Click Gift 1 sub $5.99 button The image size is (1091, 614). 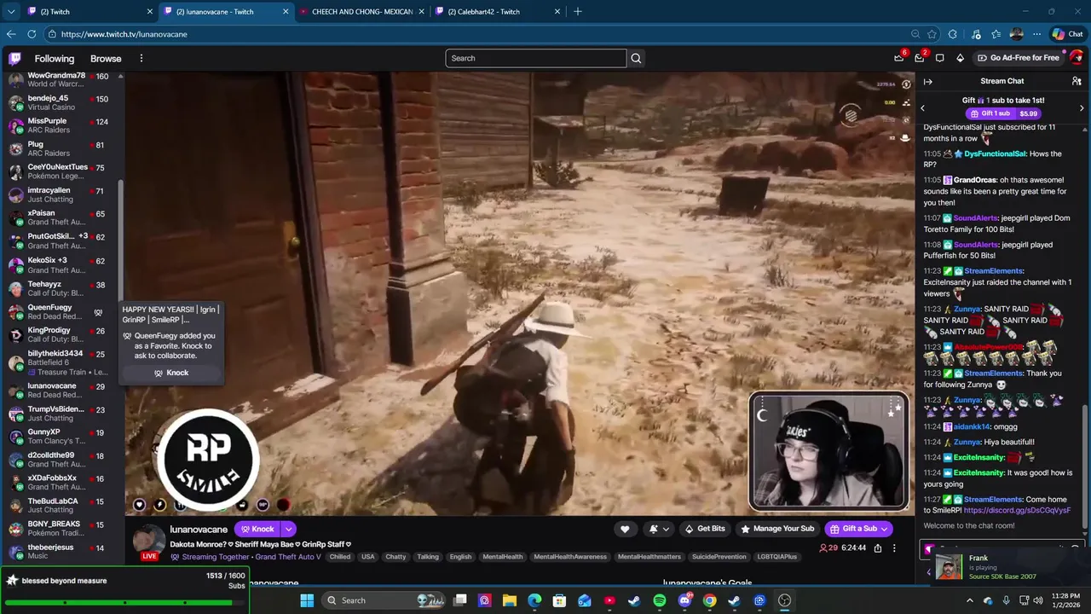[x=1002, y=113]
